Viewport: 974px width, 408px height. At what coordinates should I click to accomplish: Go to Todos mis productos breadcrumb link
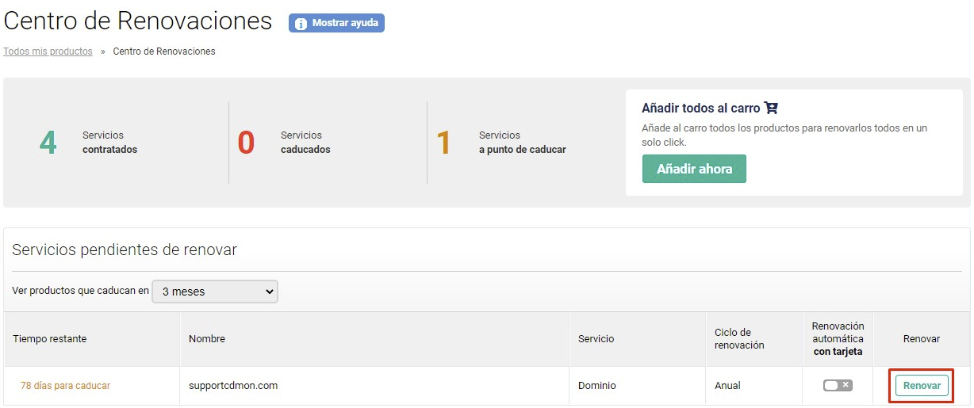point(48,51)
